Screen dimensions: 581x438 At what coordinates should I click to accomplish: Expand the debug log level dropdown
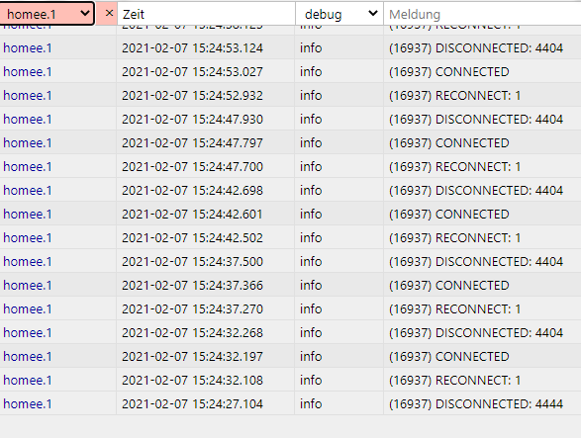(x=339, y=14)
